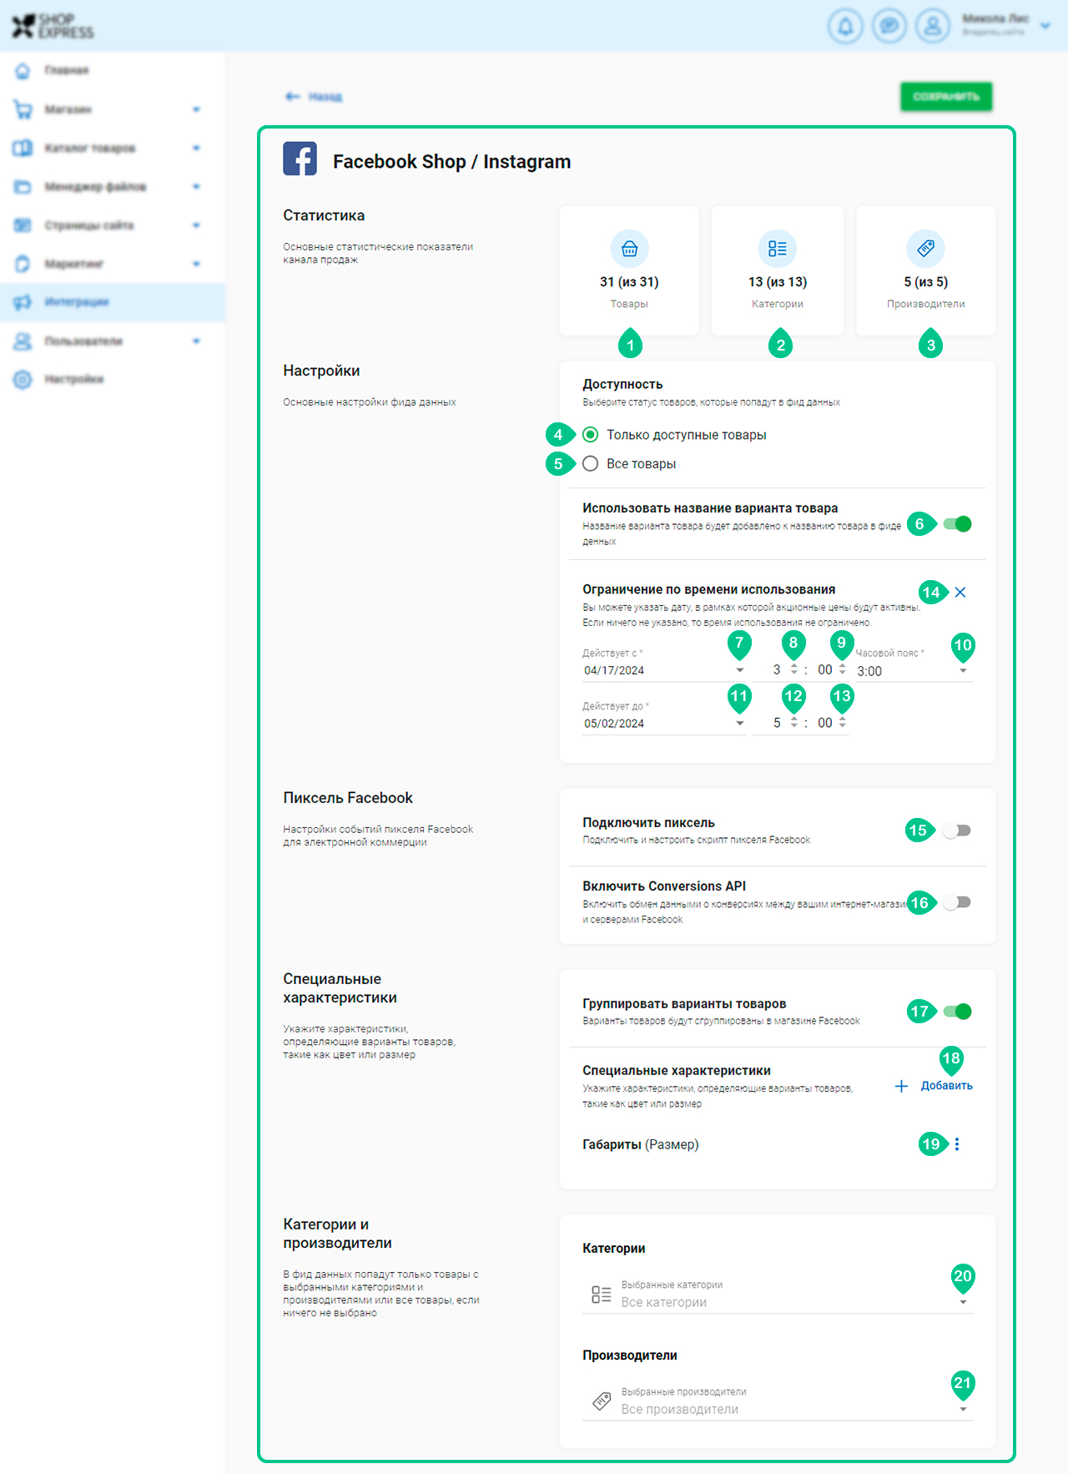
Task: Open the notifications bell icon
Action: pyautogui.click(x=845, y=26)
